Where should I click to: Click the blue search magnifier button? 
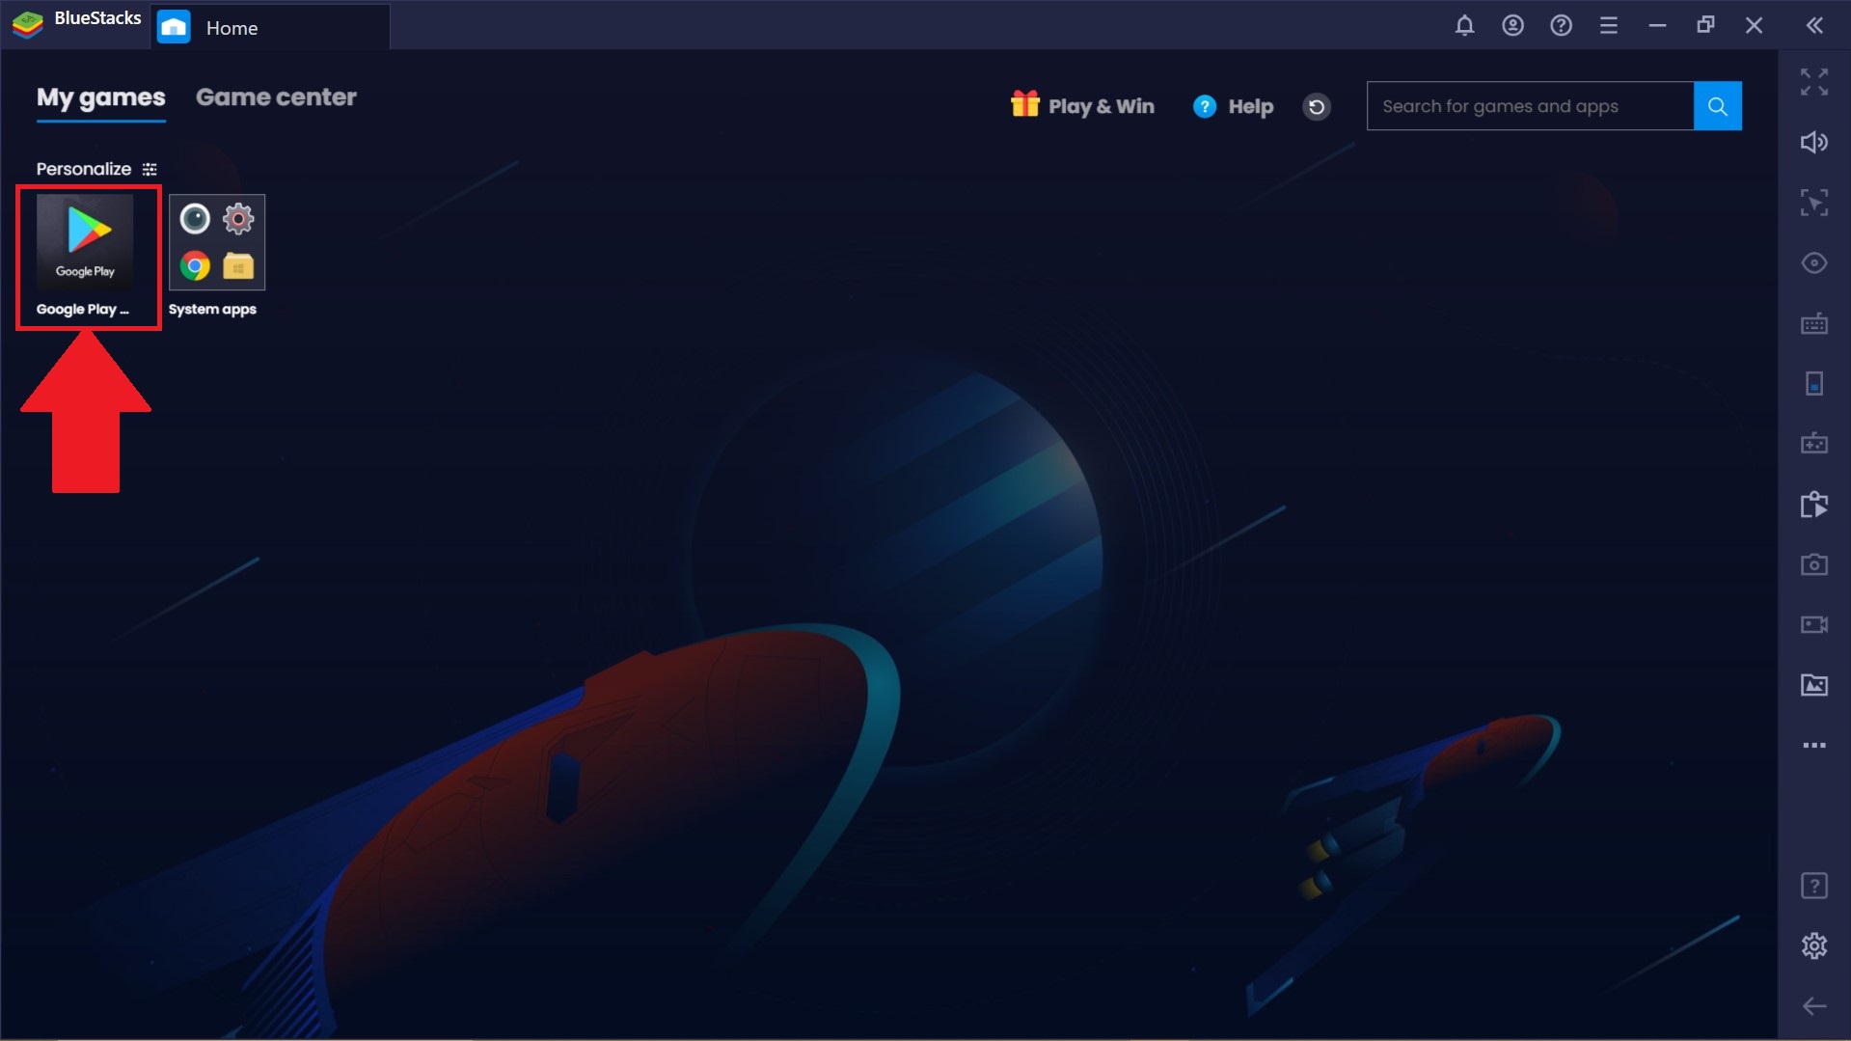[x=1718, y=106]
